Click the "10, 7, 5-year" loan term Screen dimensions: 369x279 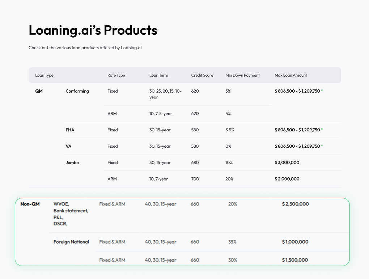pyautogui.click(x=161, y=114)
